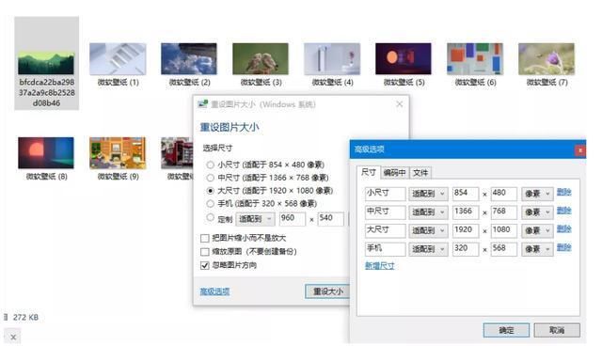This screenshot has width=602, height=361.
Task: Click the width field showing 1920
Action: [x=466, y=230]
